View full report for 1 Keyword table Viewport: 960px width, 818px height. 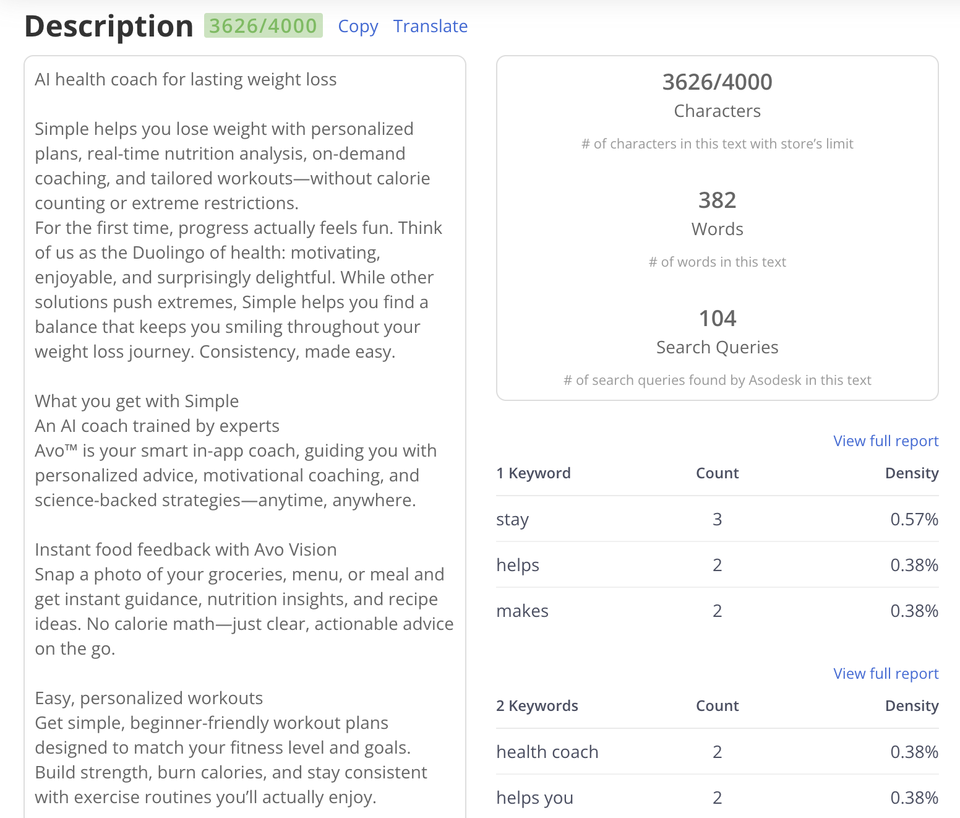pyautogui.click(x=885, y=441)
